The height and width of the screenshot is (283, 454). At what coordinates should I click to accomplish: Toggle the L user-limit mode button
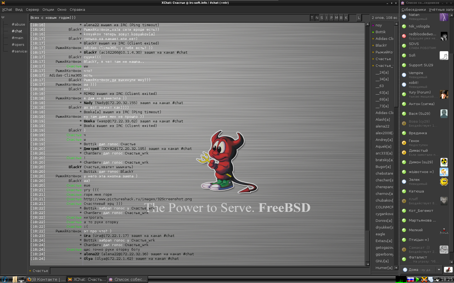pyautogui.click(x=359, y=18)
